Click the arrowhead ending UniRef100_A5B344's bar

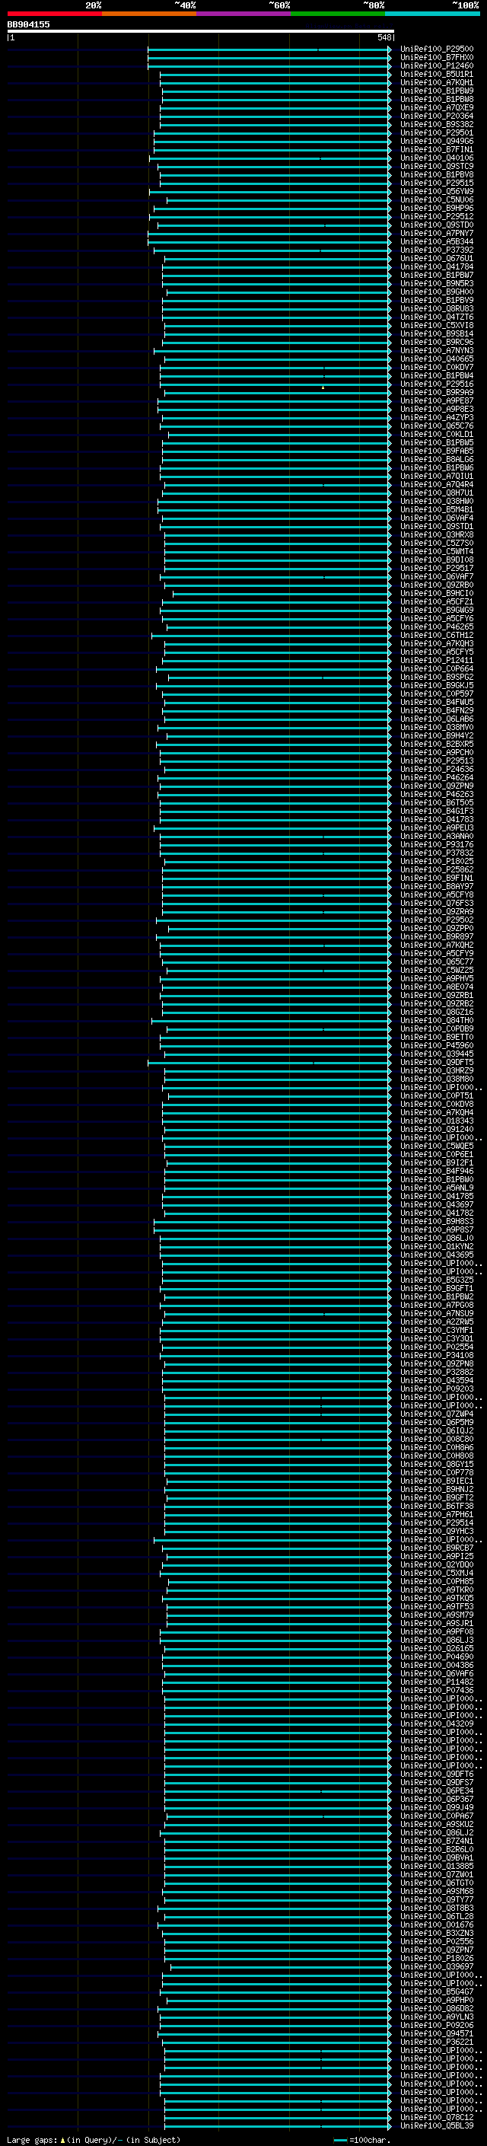[x=390, y=241]
